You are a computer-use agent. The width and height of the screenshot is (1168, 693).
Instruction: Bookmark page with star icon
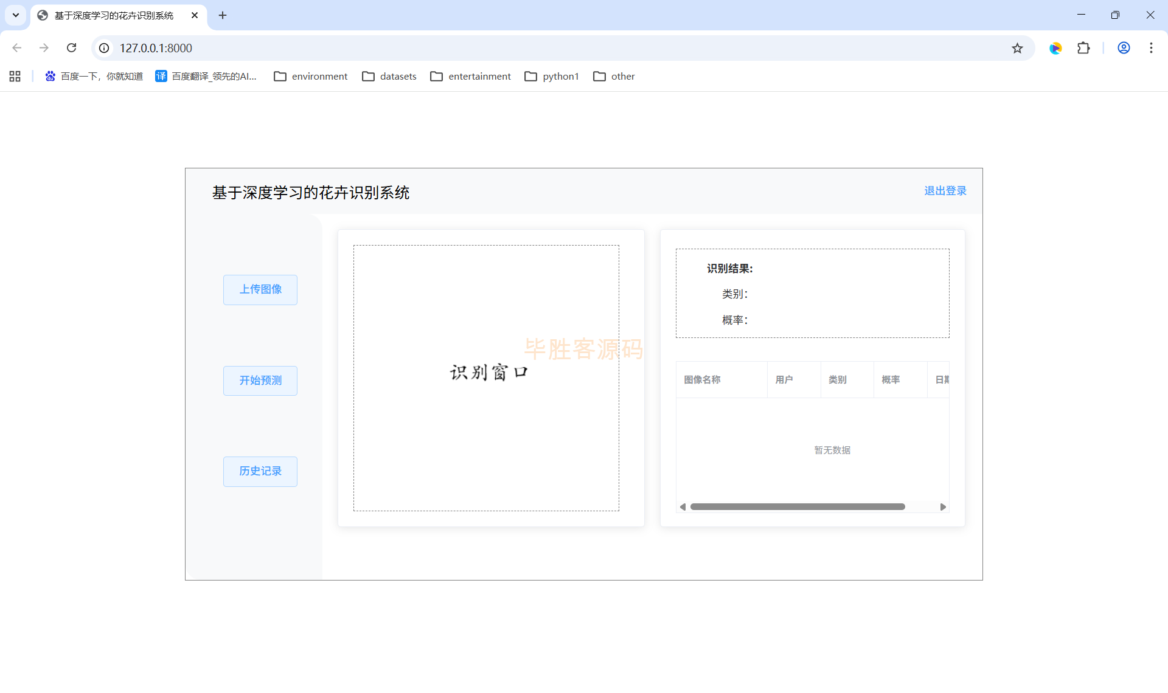[1017, 48]
